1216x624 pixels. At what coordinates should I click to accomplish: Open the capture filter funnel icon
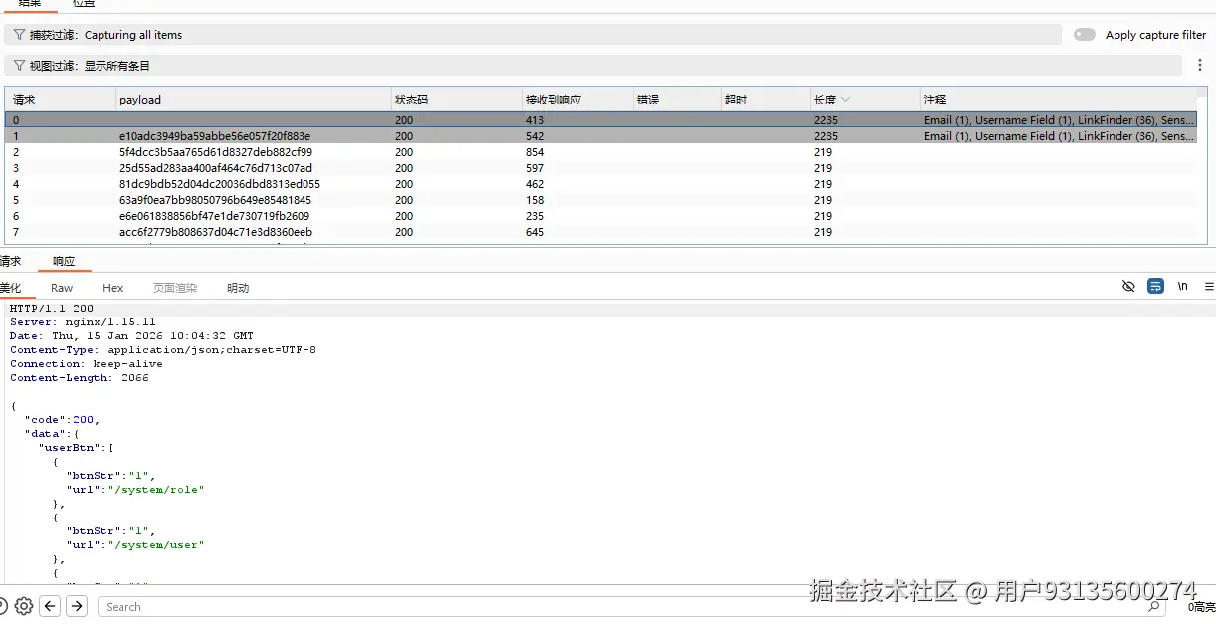pyautogui.click(x=19, y=35)
